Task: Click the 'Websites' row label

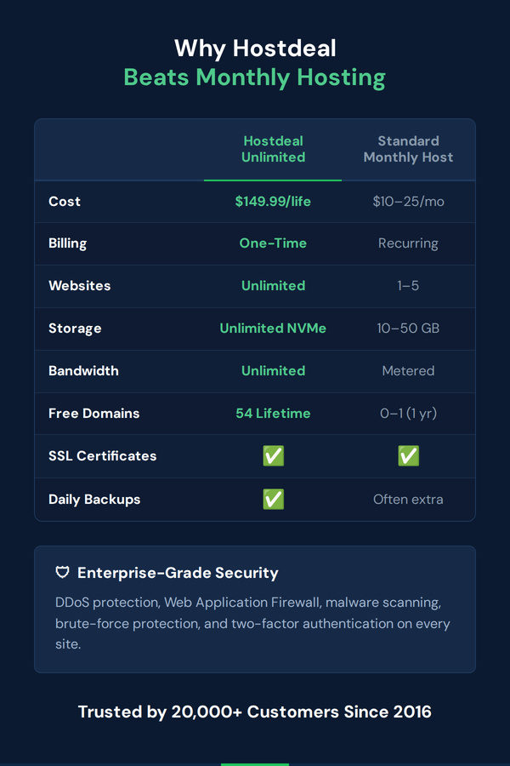Action: [x=80, y=286]
